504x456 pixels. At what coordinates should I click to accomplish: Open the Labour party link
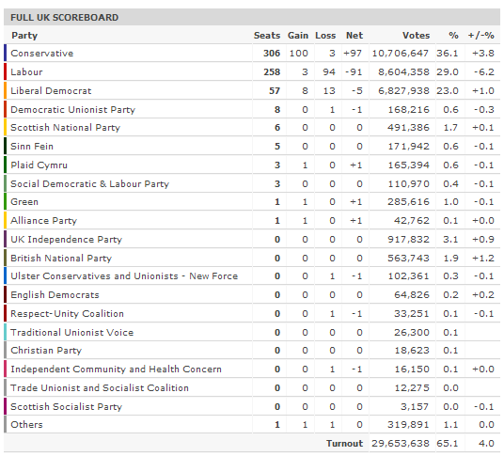pyautogui.click(x=26, y=72)
